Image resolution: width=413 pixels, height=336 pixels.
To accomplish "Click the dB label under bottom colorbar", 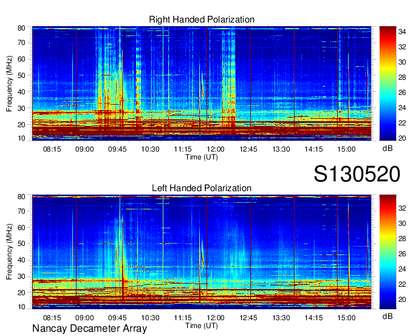I will coord(387,317).
